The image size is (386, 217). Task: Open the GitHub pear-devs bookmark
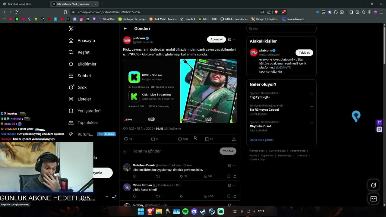(x=234, y=19)
